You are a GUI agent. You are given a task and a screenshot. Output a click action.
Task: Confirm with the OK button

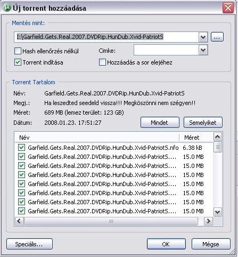(166, 244)
